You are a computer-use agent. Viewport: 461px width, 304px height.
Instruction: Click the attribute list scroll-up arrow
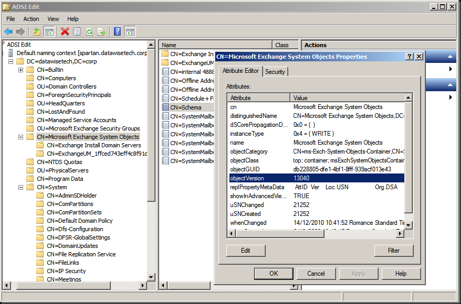[408, 97]
